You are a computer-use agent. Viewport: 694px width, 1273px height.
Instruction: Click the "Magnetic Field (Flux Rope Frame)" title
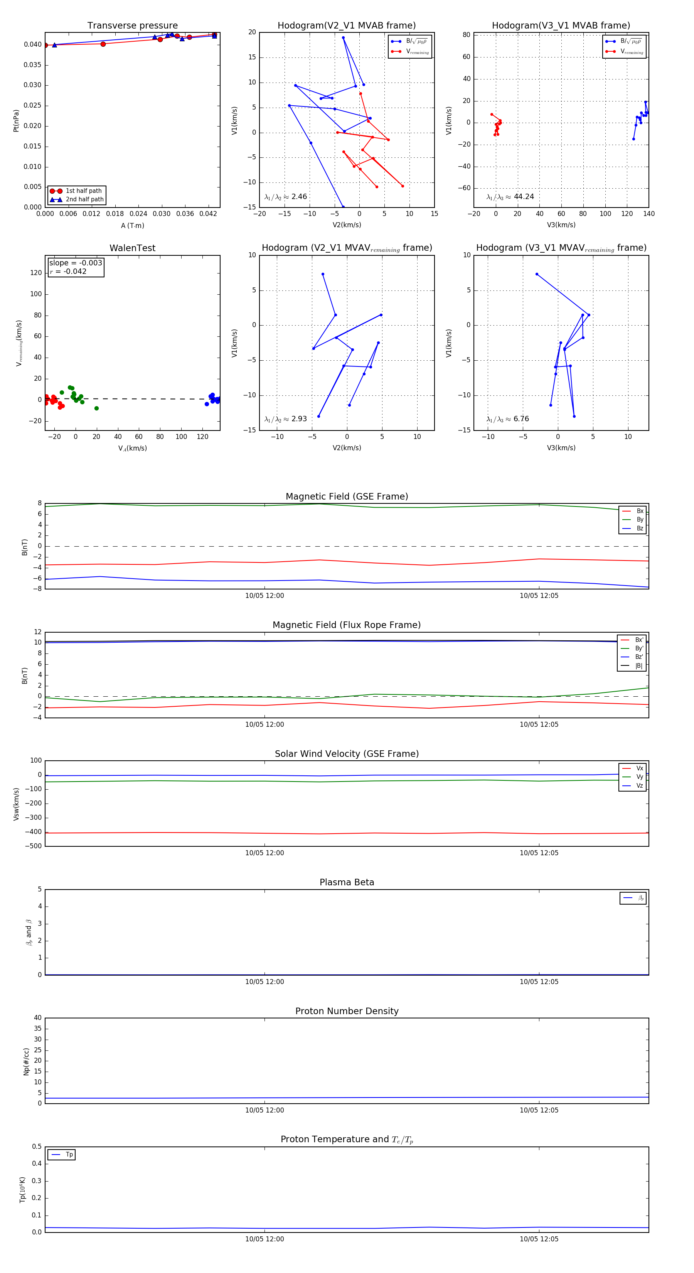(347, 625)
